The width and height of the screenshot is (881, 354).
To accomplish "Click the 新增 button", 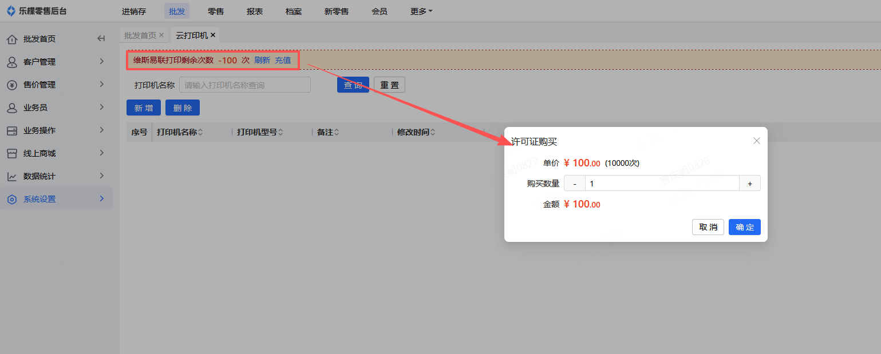I will (x=144, y=108).
